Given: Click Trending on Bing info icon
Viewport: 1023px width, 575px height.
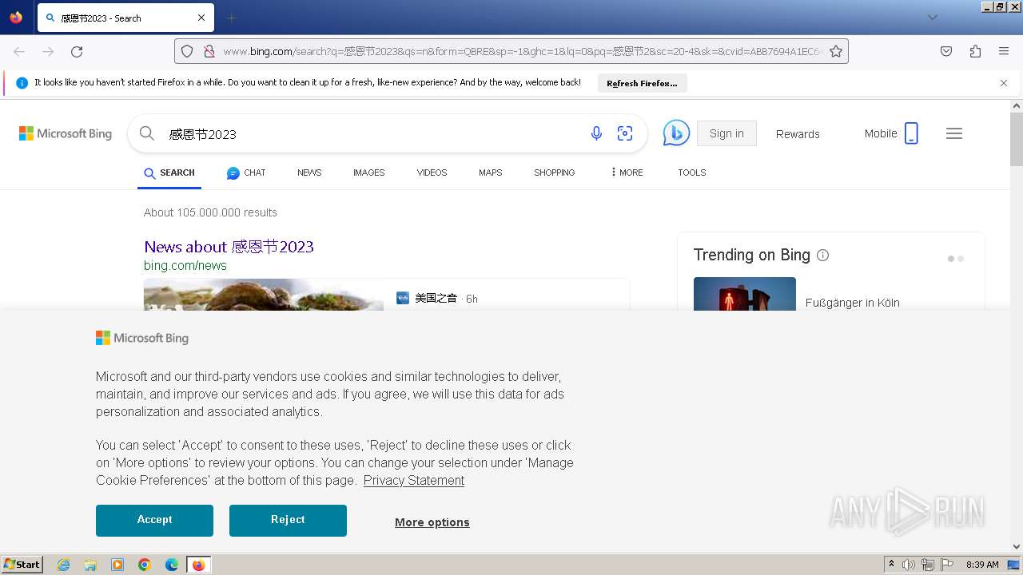Looking at the screenshot, I should point(822,255).
